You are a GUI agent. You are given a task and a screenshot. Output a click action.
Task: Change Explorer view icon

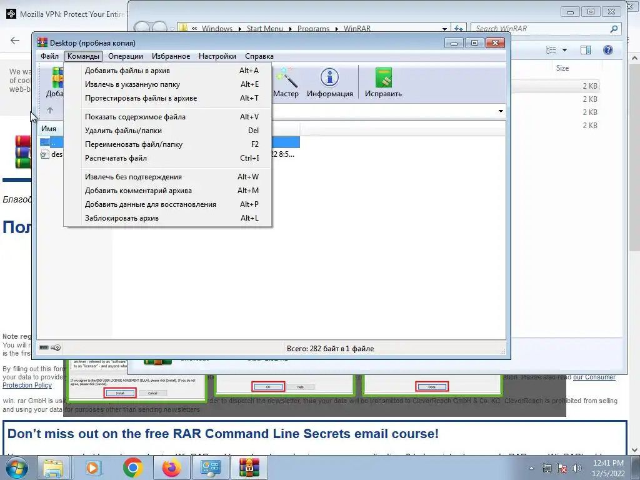[x=551, y=50]
